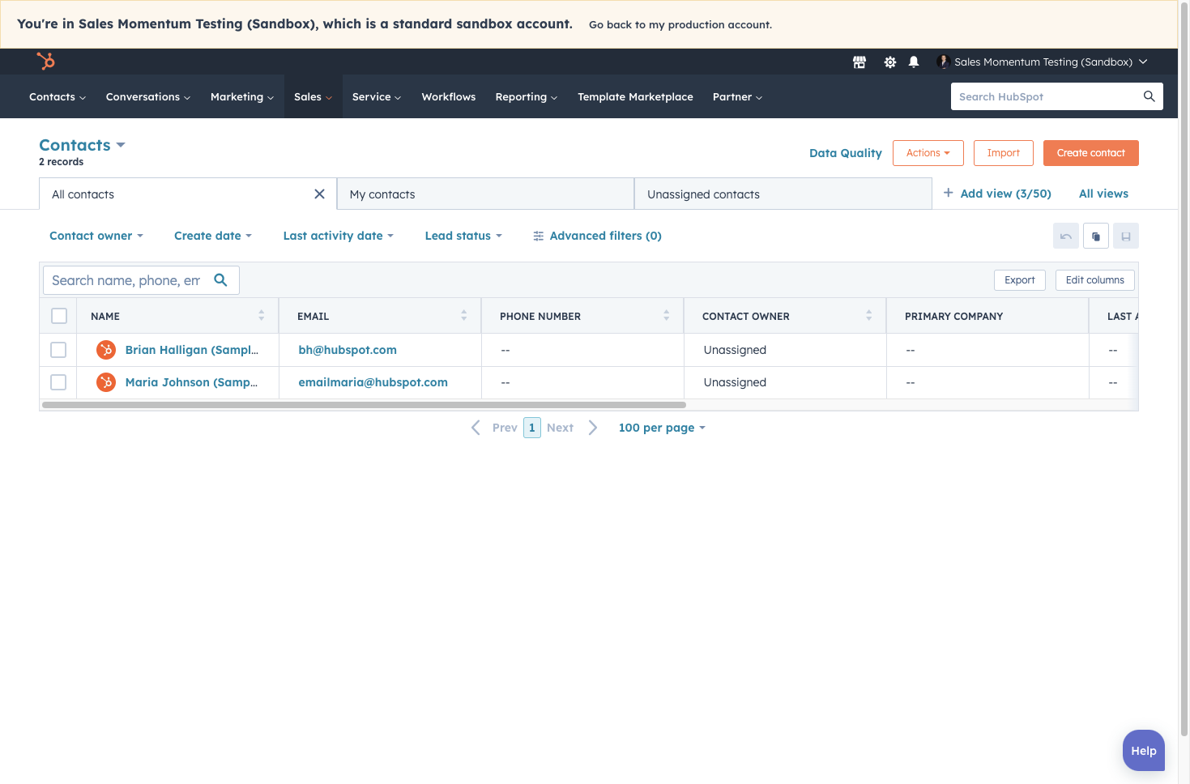This screenshot has height=784, width=1190.
Task: Go to the next page arrow
Action: pyautogui.click(x=593, y=428)
